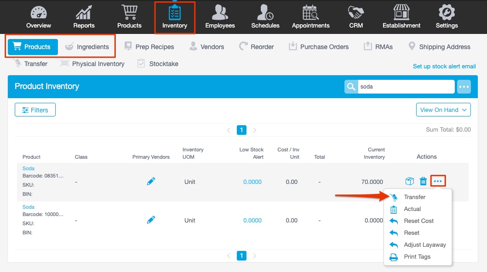Open Set up stock alert email link
This screenshot has height=272, width=487.
(444, 66)
